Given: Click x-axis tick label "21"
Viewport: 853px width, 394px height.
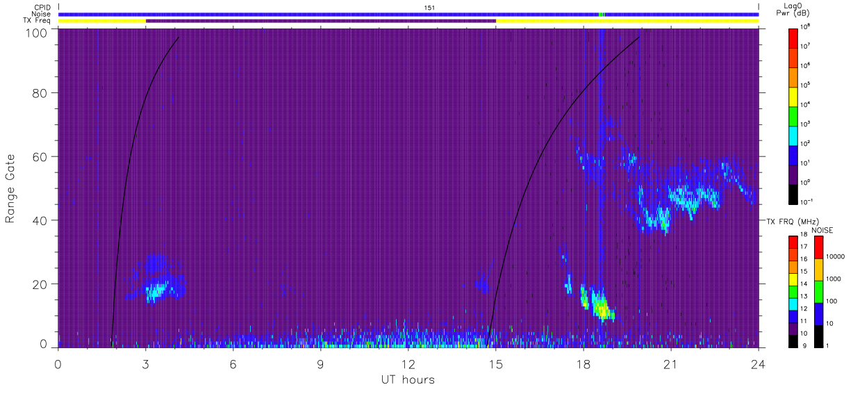Looking at the screenshot, I should 671,363.
